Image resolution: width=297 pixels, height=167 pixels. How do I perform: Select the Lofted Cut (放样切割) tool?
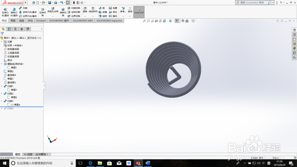74,12
